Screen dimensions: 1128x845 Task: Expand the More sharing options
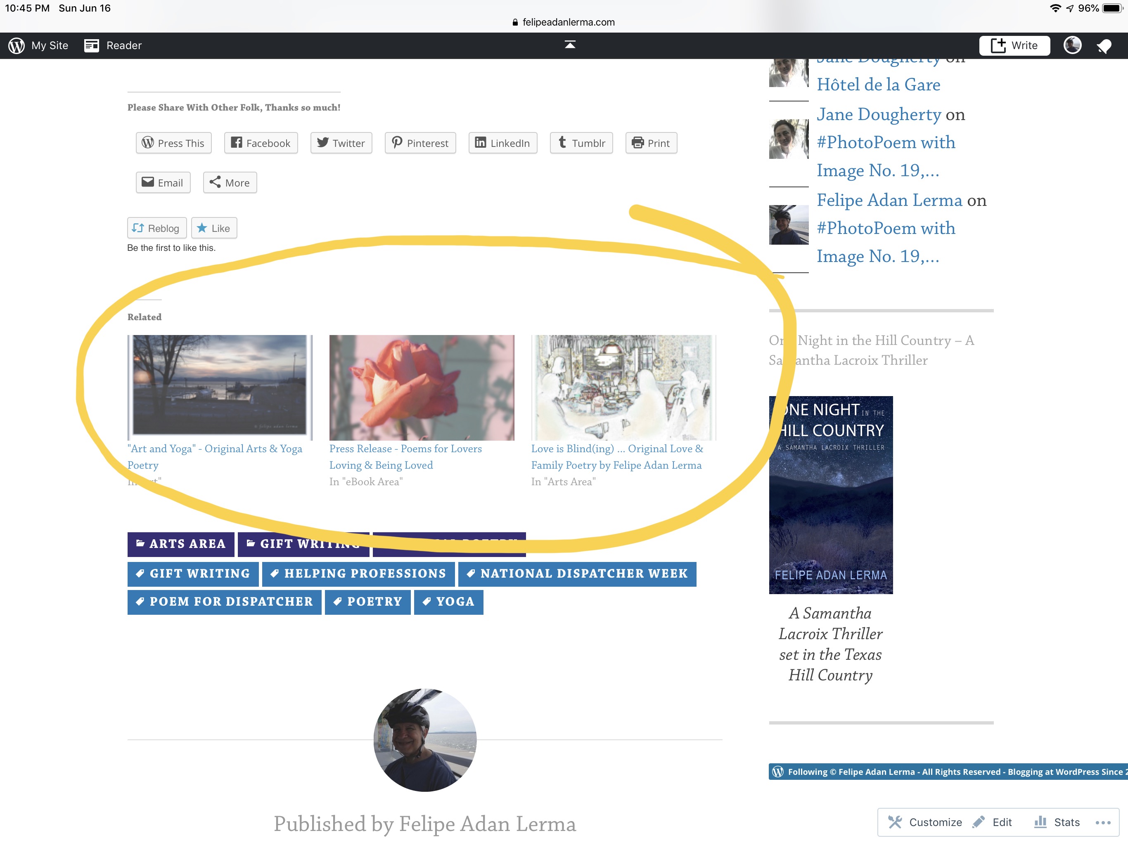[x=230, y=182]
